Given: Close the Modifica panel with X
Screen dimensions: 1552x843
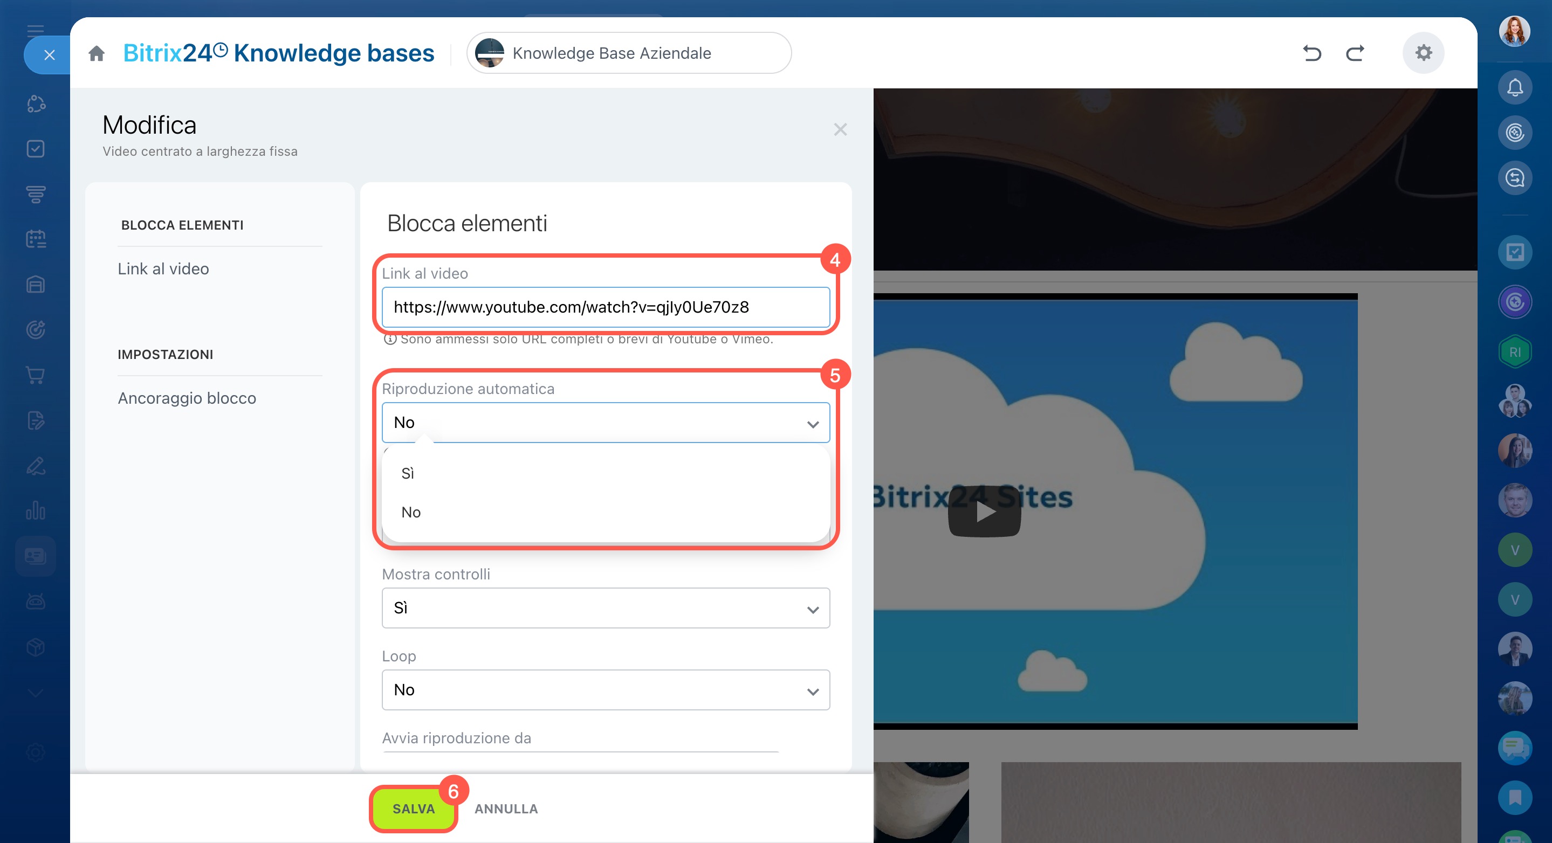Looking at the screenshot, I should click(x=840, y=129).
